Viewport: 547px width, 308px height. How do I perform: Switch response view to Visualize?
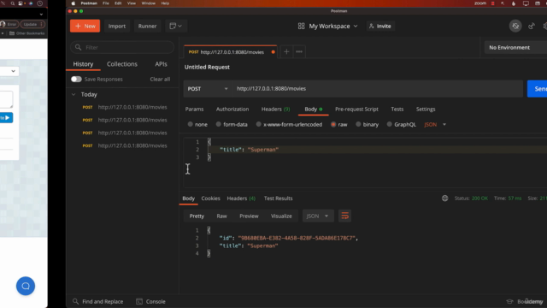[x=281, y=216]
